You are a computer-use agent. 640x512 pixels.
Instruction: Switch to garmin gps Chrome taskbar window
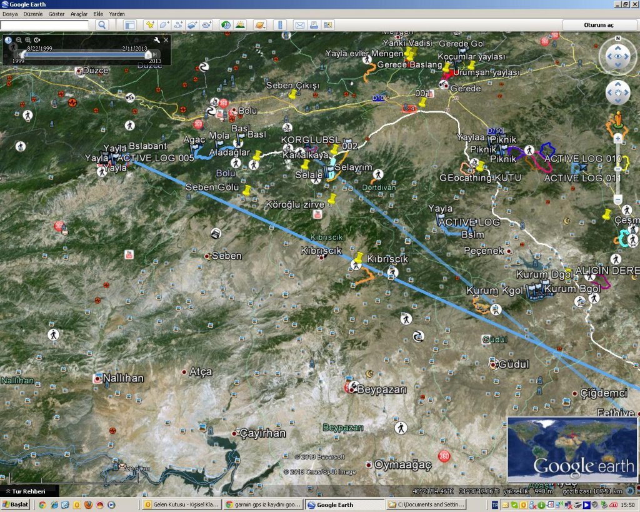click(263, 504)
